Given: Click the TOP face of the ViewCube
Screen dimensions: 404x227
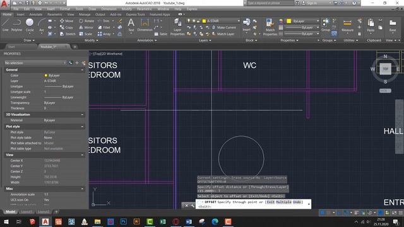Looking at the screenshot, I should click(x=385, y=69).
